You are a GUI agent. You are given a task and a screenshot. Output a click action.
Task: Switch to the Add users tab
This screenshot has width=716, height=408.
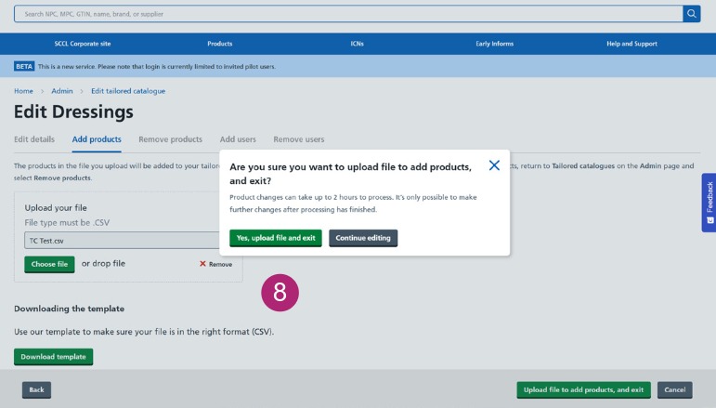pyautogui.click(x=238, y=139)
